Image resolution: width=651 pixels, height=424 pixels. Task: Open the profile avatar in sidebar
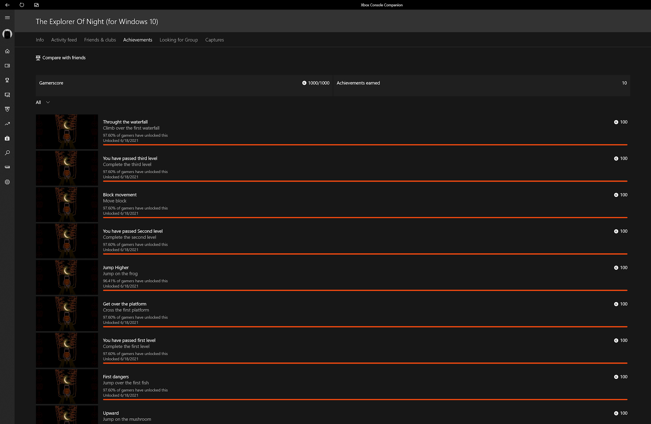click(7, 34)
